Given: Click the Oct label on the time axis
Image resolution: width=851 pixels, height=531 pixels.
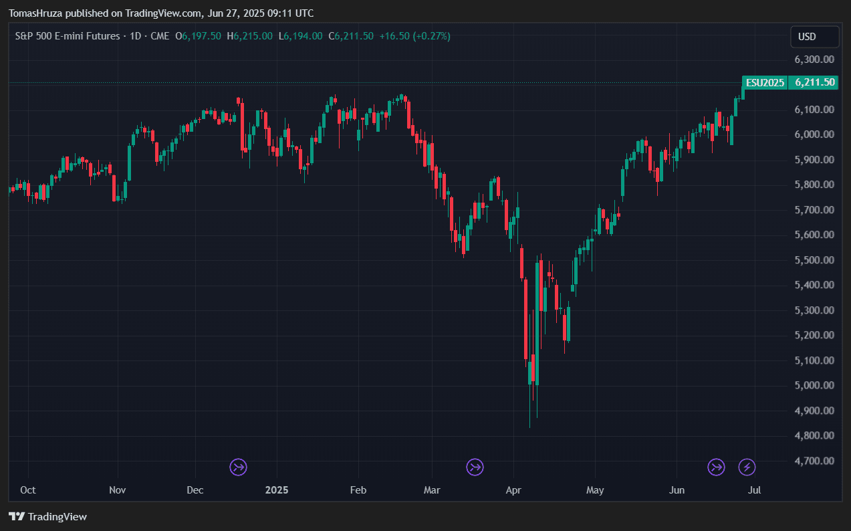Looking at the screenshot, I should 28,490.
